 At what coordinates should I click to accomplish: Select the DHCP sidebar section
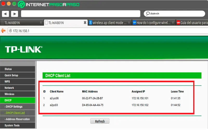point(18,100)
